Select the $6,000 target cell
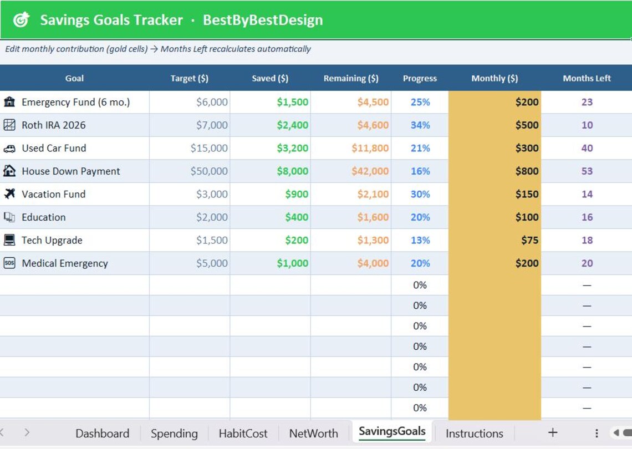Image resolution: width=632 pixels, height=449 pixels. tap(190, 102)
